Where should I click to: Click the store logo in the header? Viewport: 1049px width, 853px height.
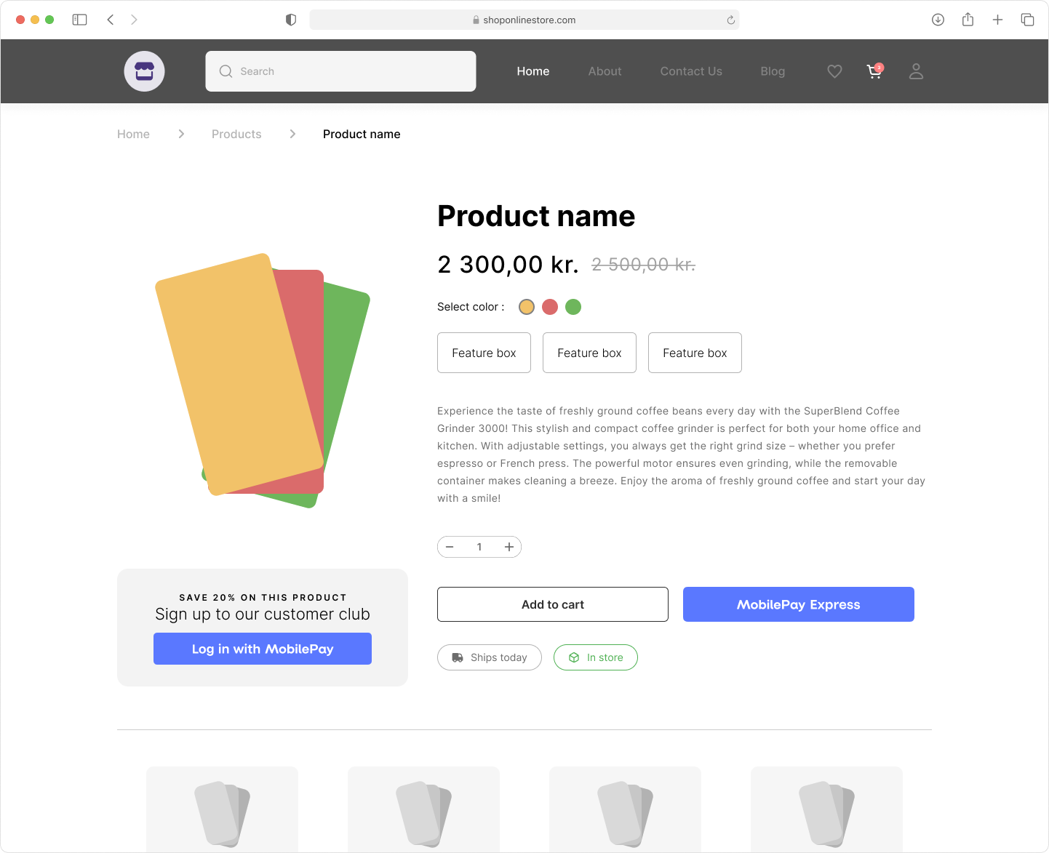144,71
